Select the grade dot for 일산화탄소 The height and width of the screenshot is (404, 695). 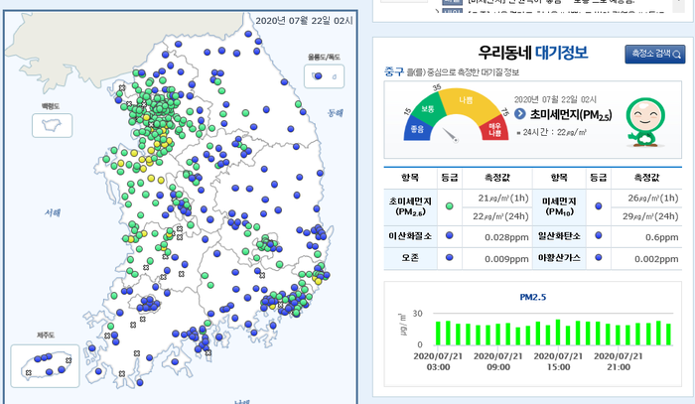point(598,236)
